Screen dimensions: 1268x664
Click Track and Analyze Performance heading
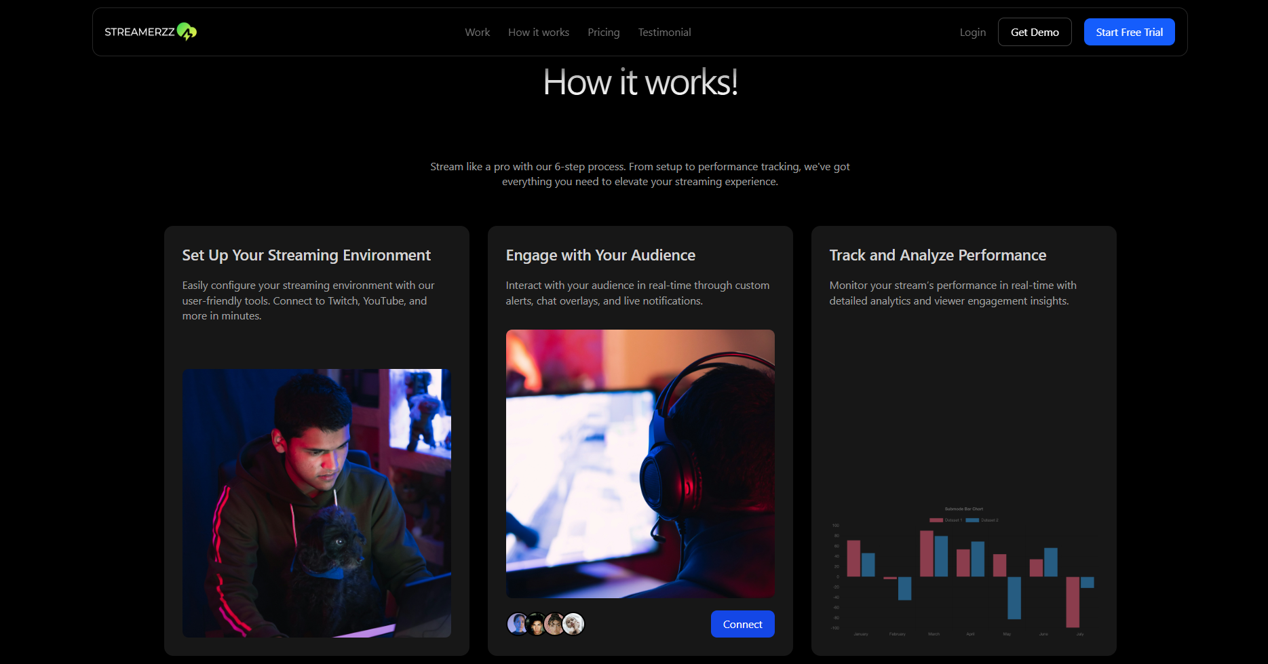[938, 256]
